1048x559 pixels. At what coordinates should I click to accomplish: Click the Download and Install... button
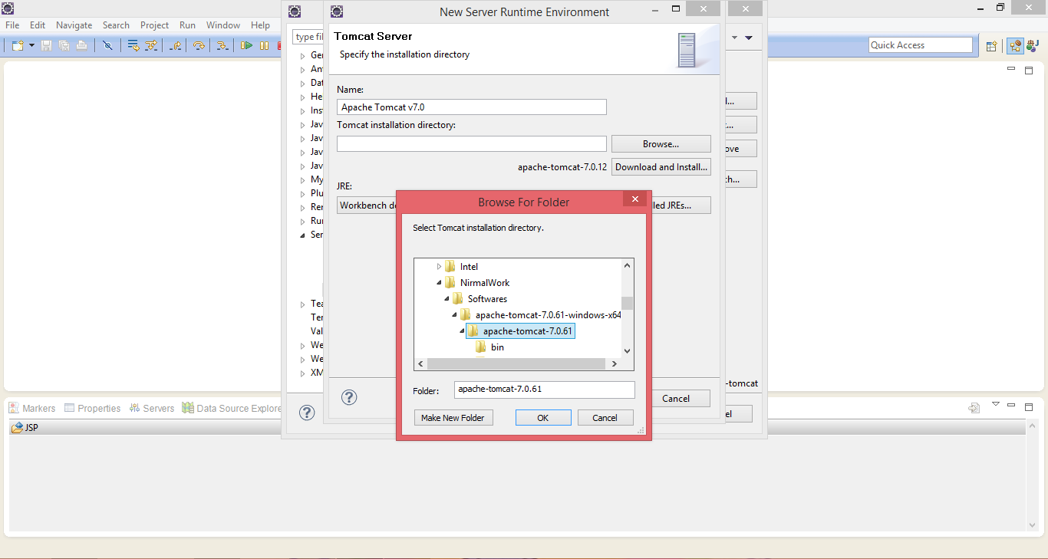(x=661, y=167)
